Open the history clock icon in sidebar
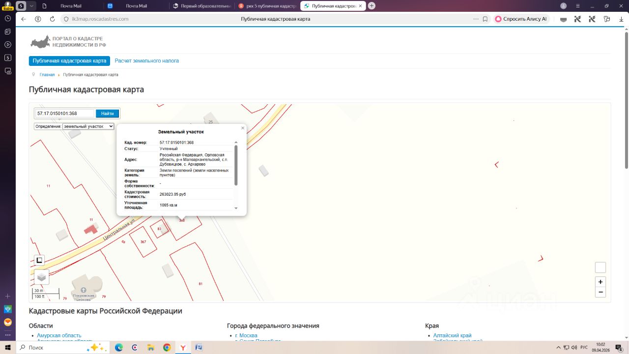 point(8,18)
